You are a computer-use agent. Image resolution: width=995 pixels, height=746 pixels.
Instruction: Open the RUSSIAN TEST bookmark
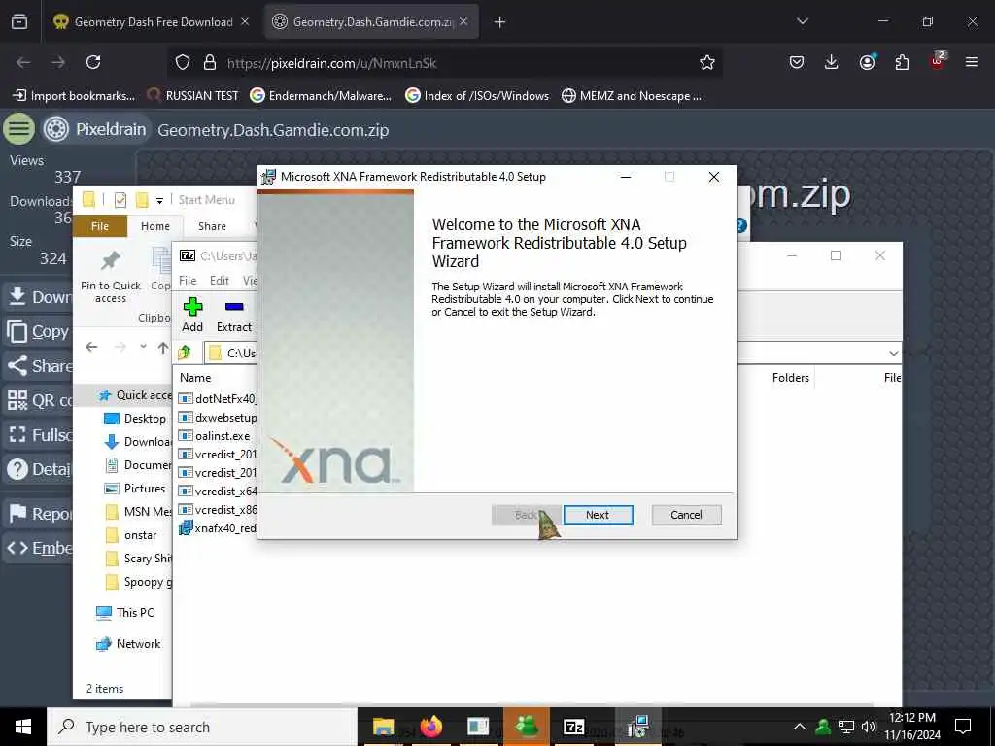point(192,96)
